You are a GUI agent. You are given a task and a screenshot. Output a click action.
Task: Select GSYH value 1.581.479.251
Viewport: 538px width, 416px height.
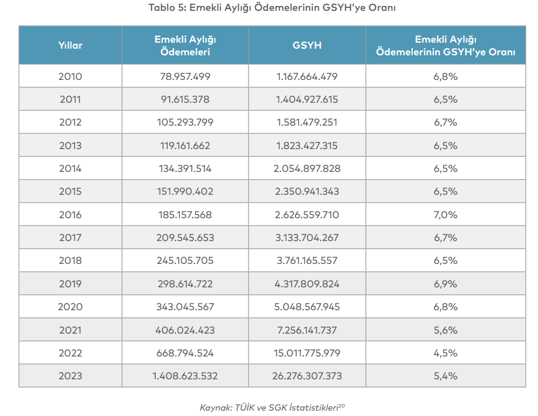[307, 122]
